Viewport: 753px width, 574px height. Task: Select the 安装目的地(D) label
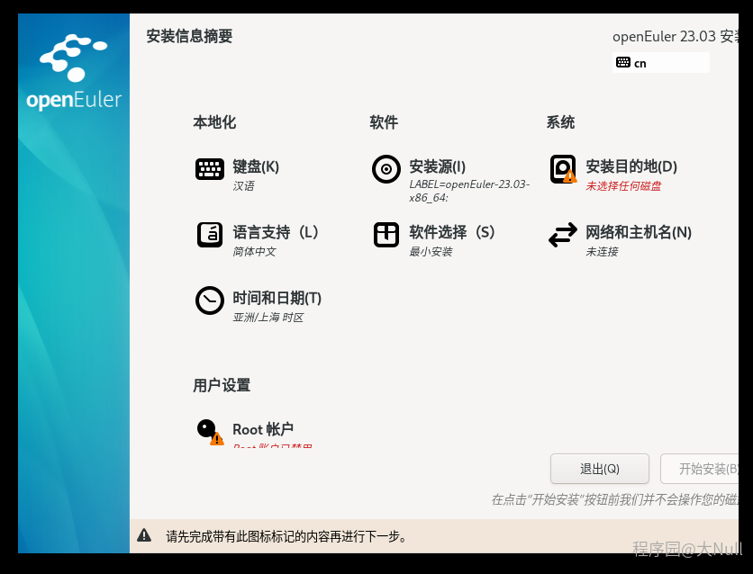631,166
